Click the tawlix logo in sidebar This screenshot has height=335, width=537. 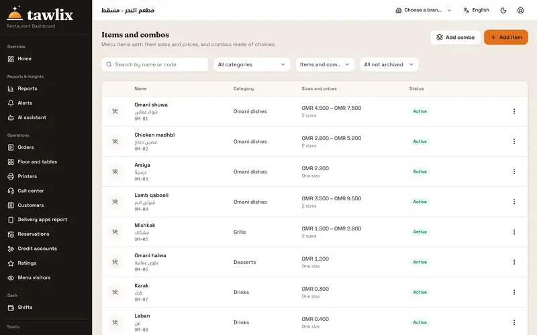pos(40,14)
